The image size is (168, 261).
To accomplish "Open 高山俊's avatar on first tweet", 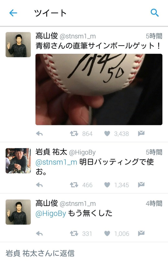I will [18, 45].
